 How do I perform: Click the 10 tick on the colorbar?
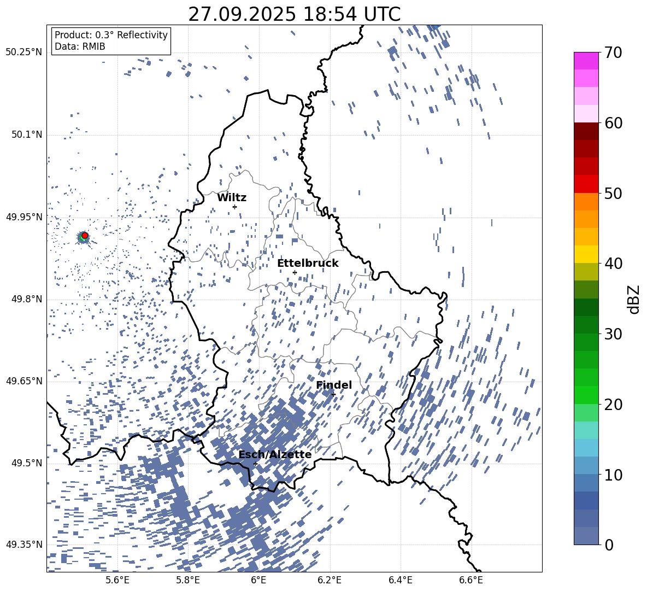pyautogui.click(x=613, y=475)
